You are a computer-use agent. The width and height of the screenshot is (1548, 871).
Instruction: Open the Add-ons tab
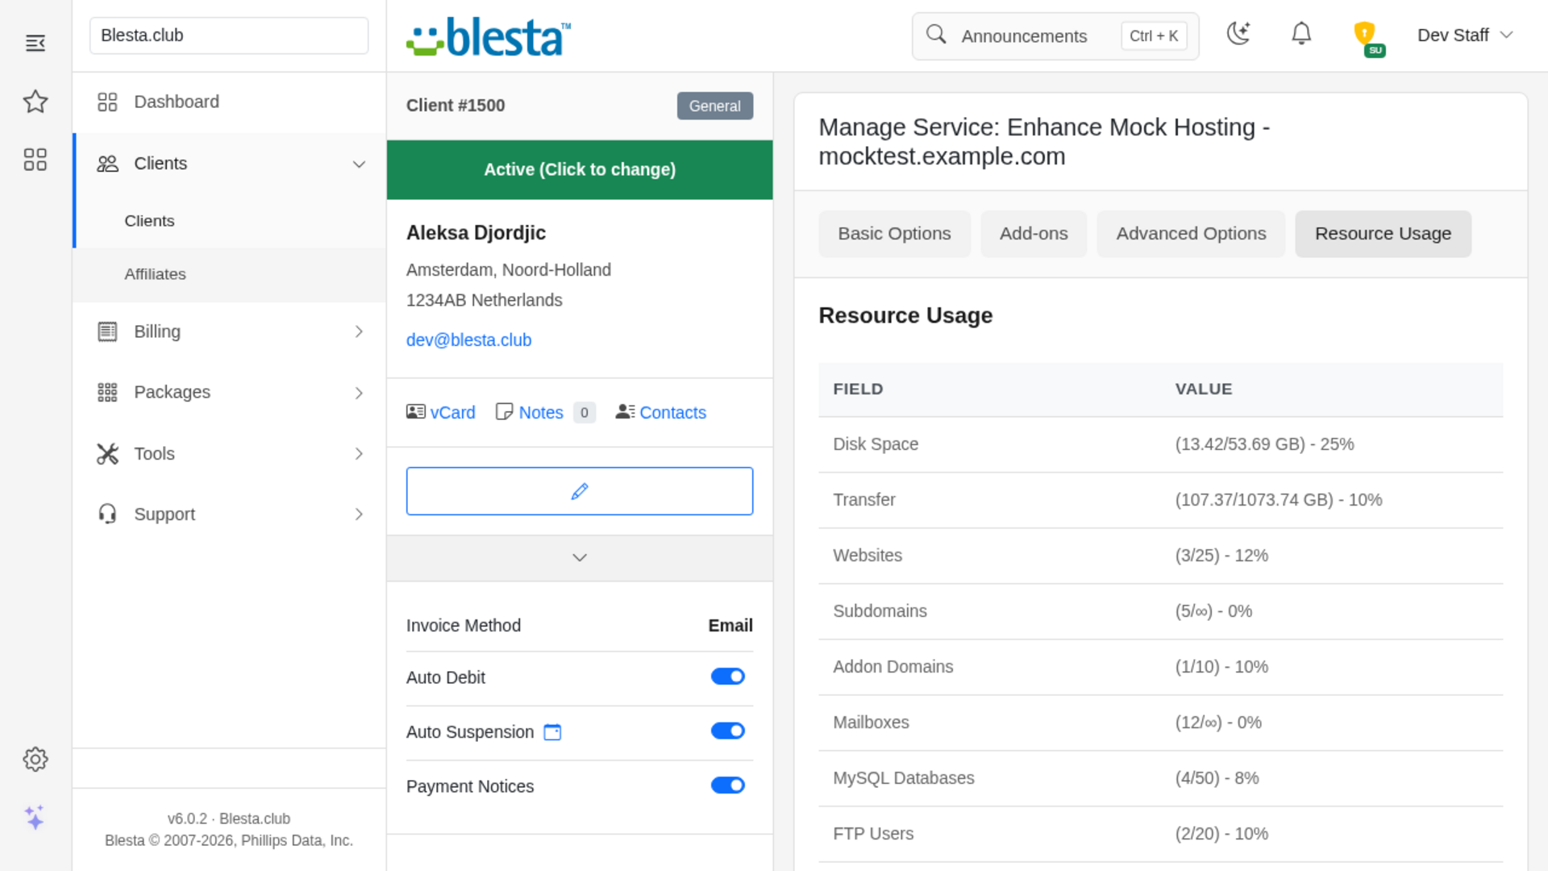pos(1034,234)
